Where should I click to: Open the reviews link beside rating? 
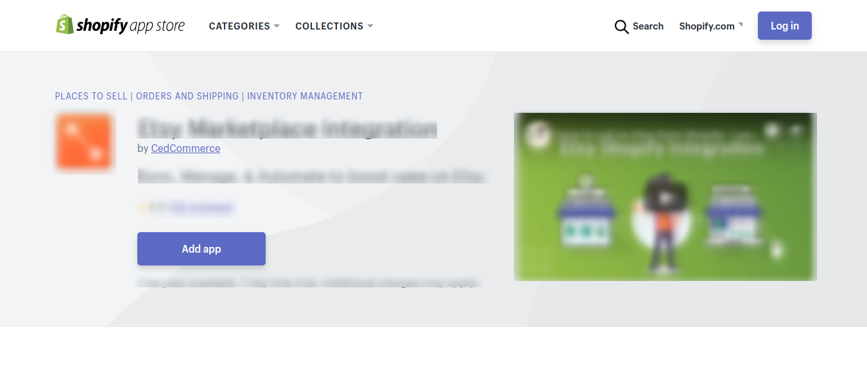[x=201, y=207]
